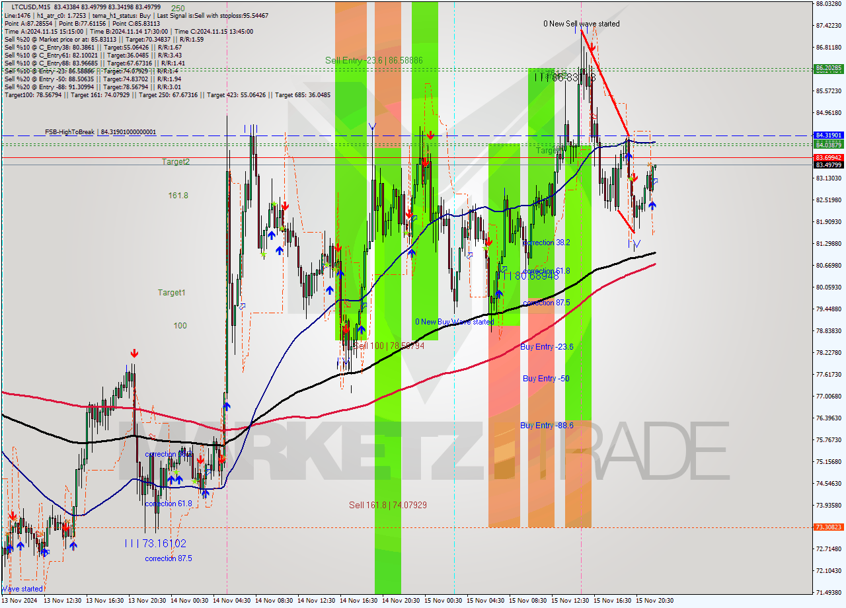Click the 'I I I 73.16102' wave label

(155, 543)
